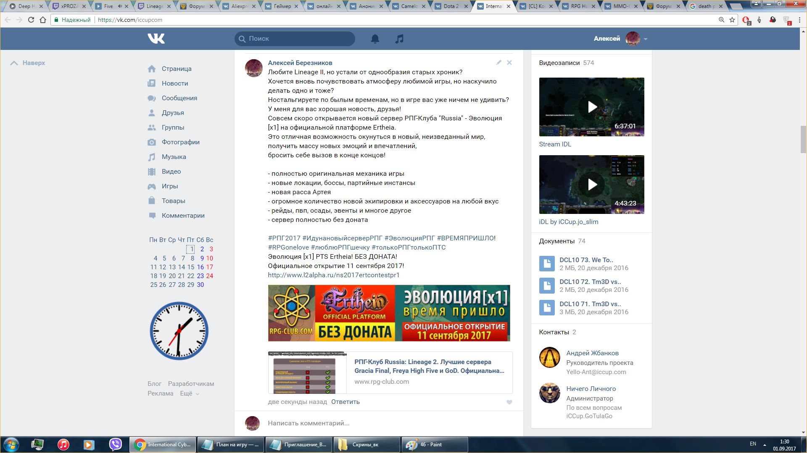Open document DCL10 73. We To..
807x453 pixels.
(586, 260)
